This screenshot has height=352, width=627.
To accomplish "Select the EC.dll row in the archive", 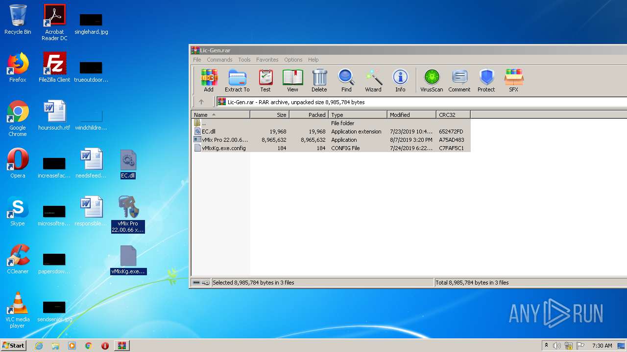I will coord(331,132).
